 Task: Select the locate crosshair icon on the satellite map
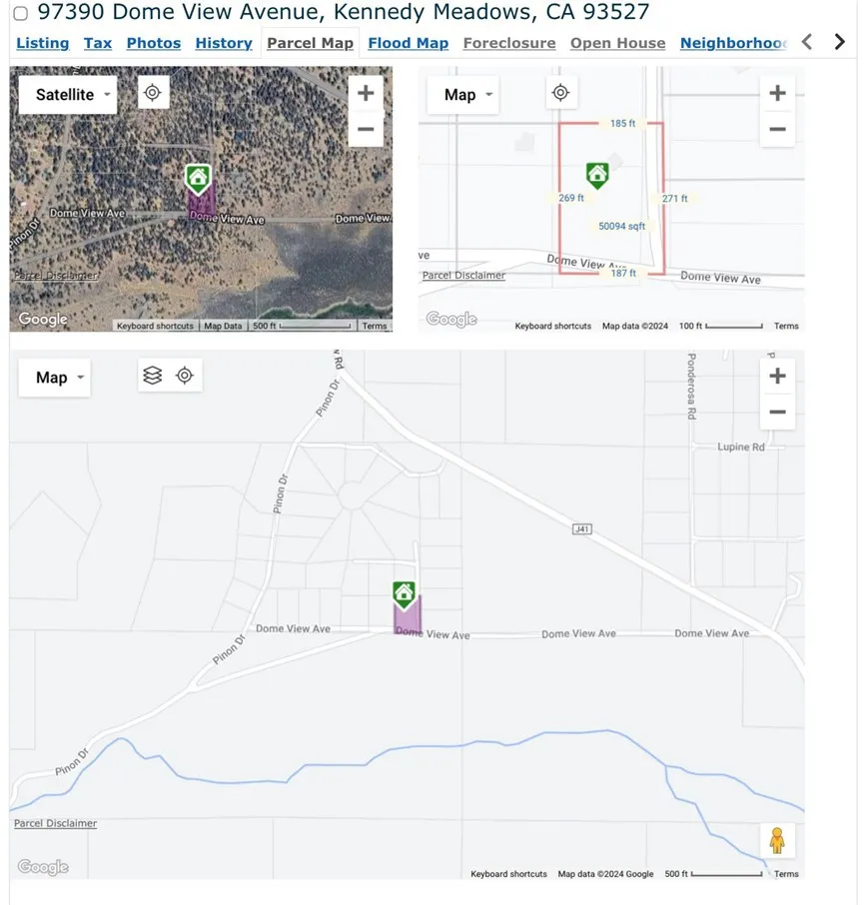pos(152,92)
